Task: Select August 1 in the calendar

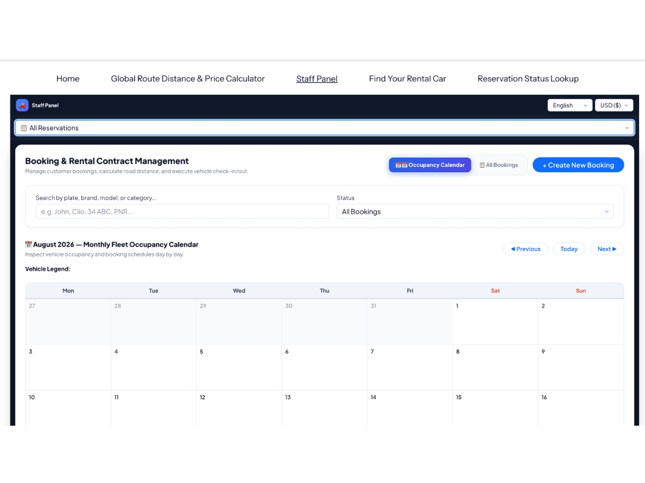Action: click(x=495, y=321)
